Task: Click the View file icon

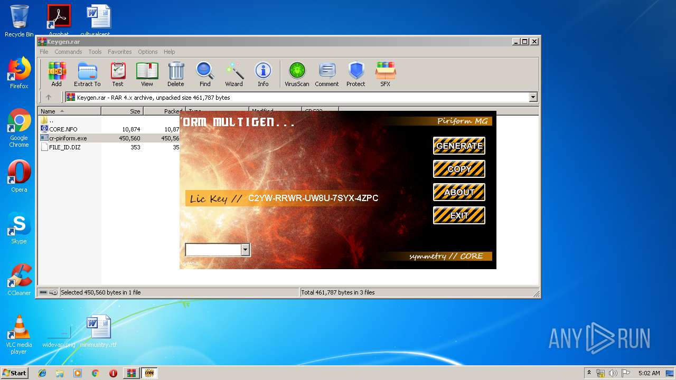Action: point(147,74)
